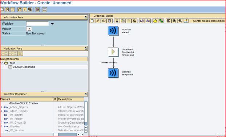The image size is (226, 137).
Task: Select the Workflow completed event node
Action: (x=113, y=73)
